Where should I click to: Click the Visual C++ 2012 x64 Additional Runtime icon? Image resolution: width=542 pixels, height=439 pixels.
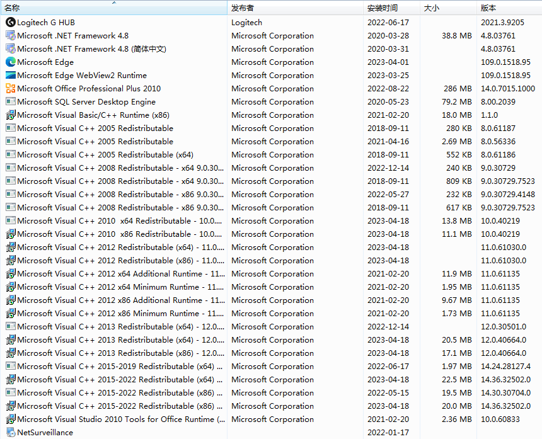[11, 274]
